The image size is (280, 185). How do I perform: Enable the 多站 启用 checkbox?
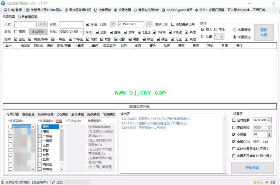[16, 32]
